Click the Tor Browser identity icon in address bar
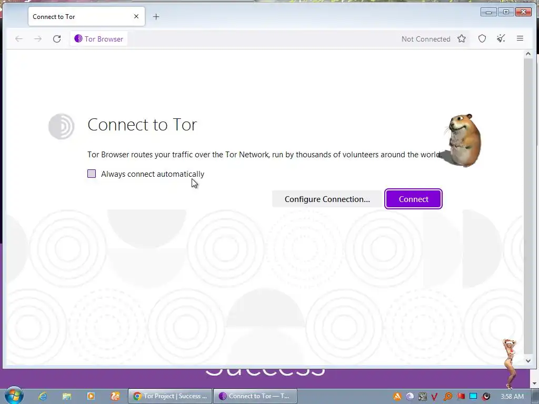This screenshot has width=539, height=404. click(x=78, y=38)
